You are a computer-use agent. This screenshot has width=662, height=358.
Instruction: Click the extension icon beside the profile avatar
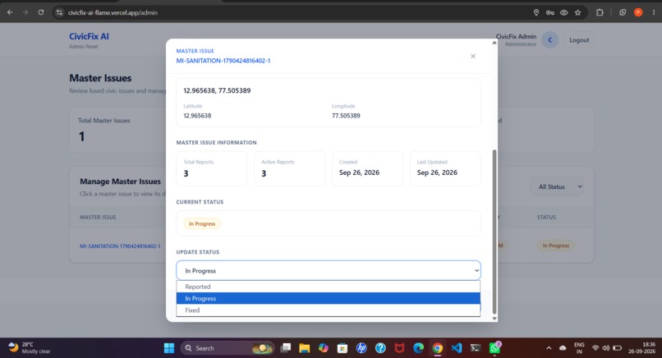[623, 12]
